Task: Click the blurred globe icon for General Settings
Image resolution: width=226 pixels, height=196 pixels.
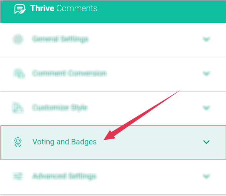Action: 18,39
